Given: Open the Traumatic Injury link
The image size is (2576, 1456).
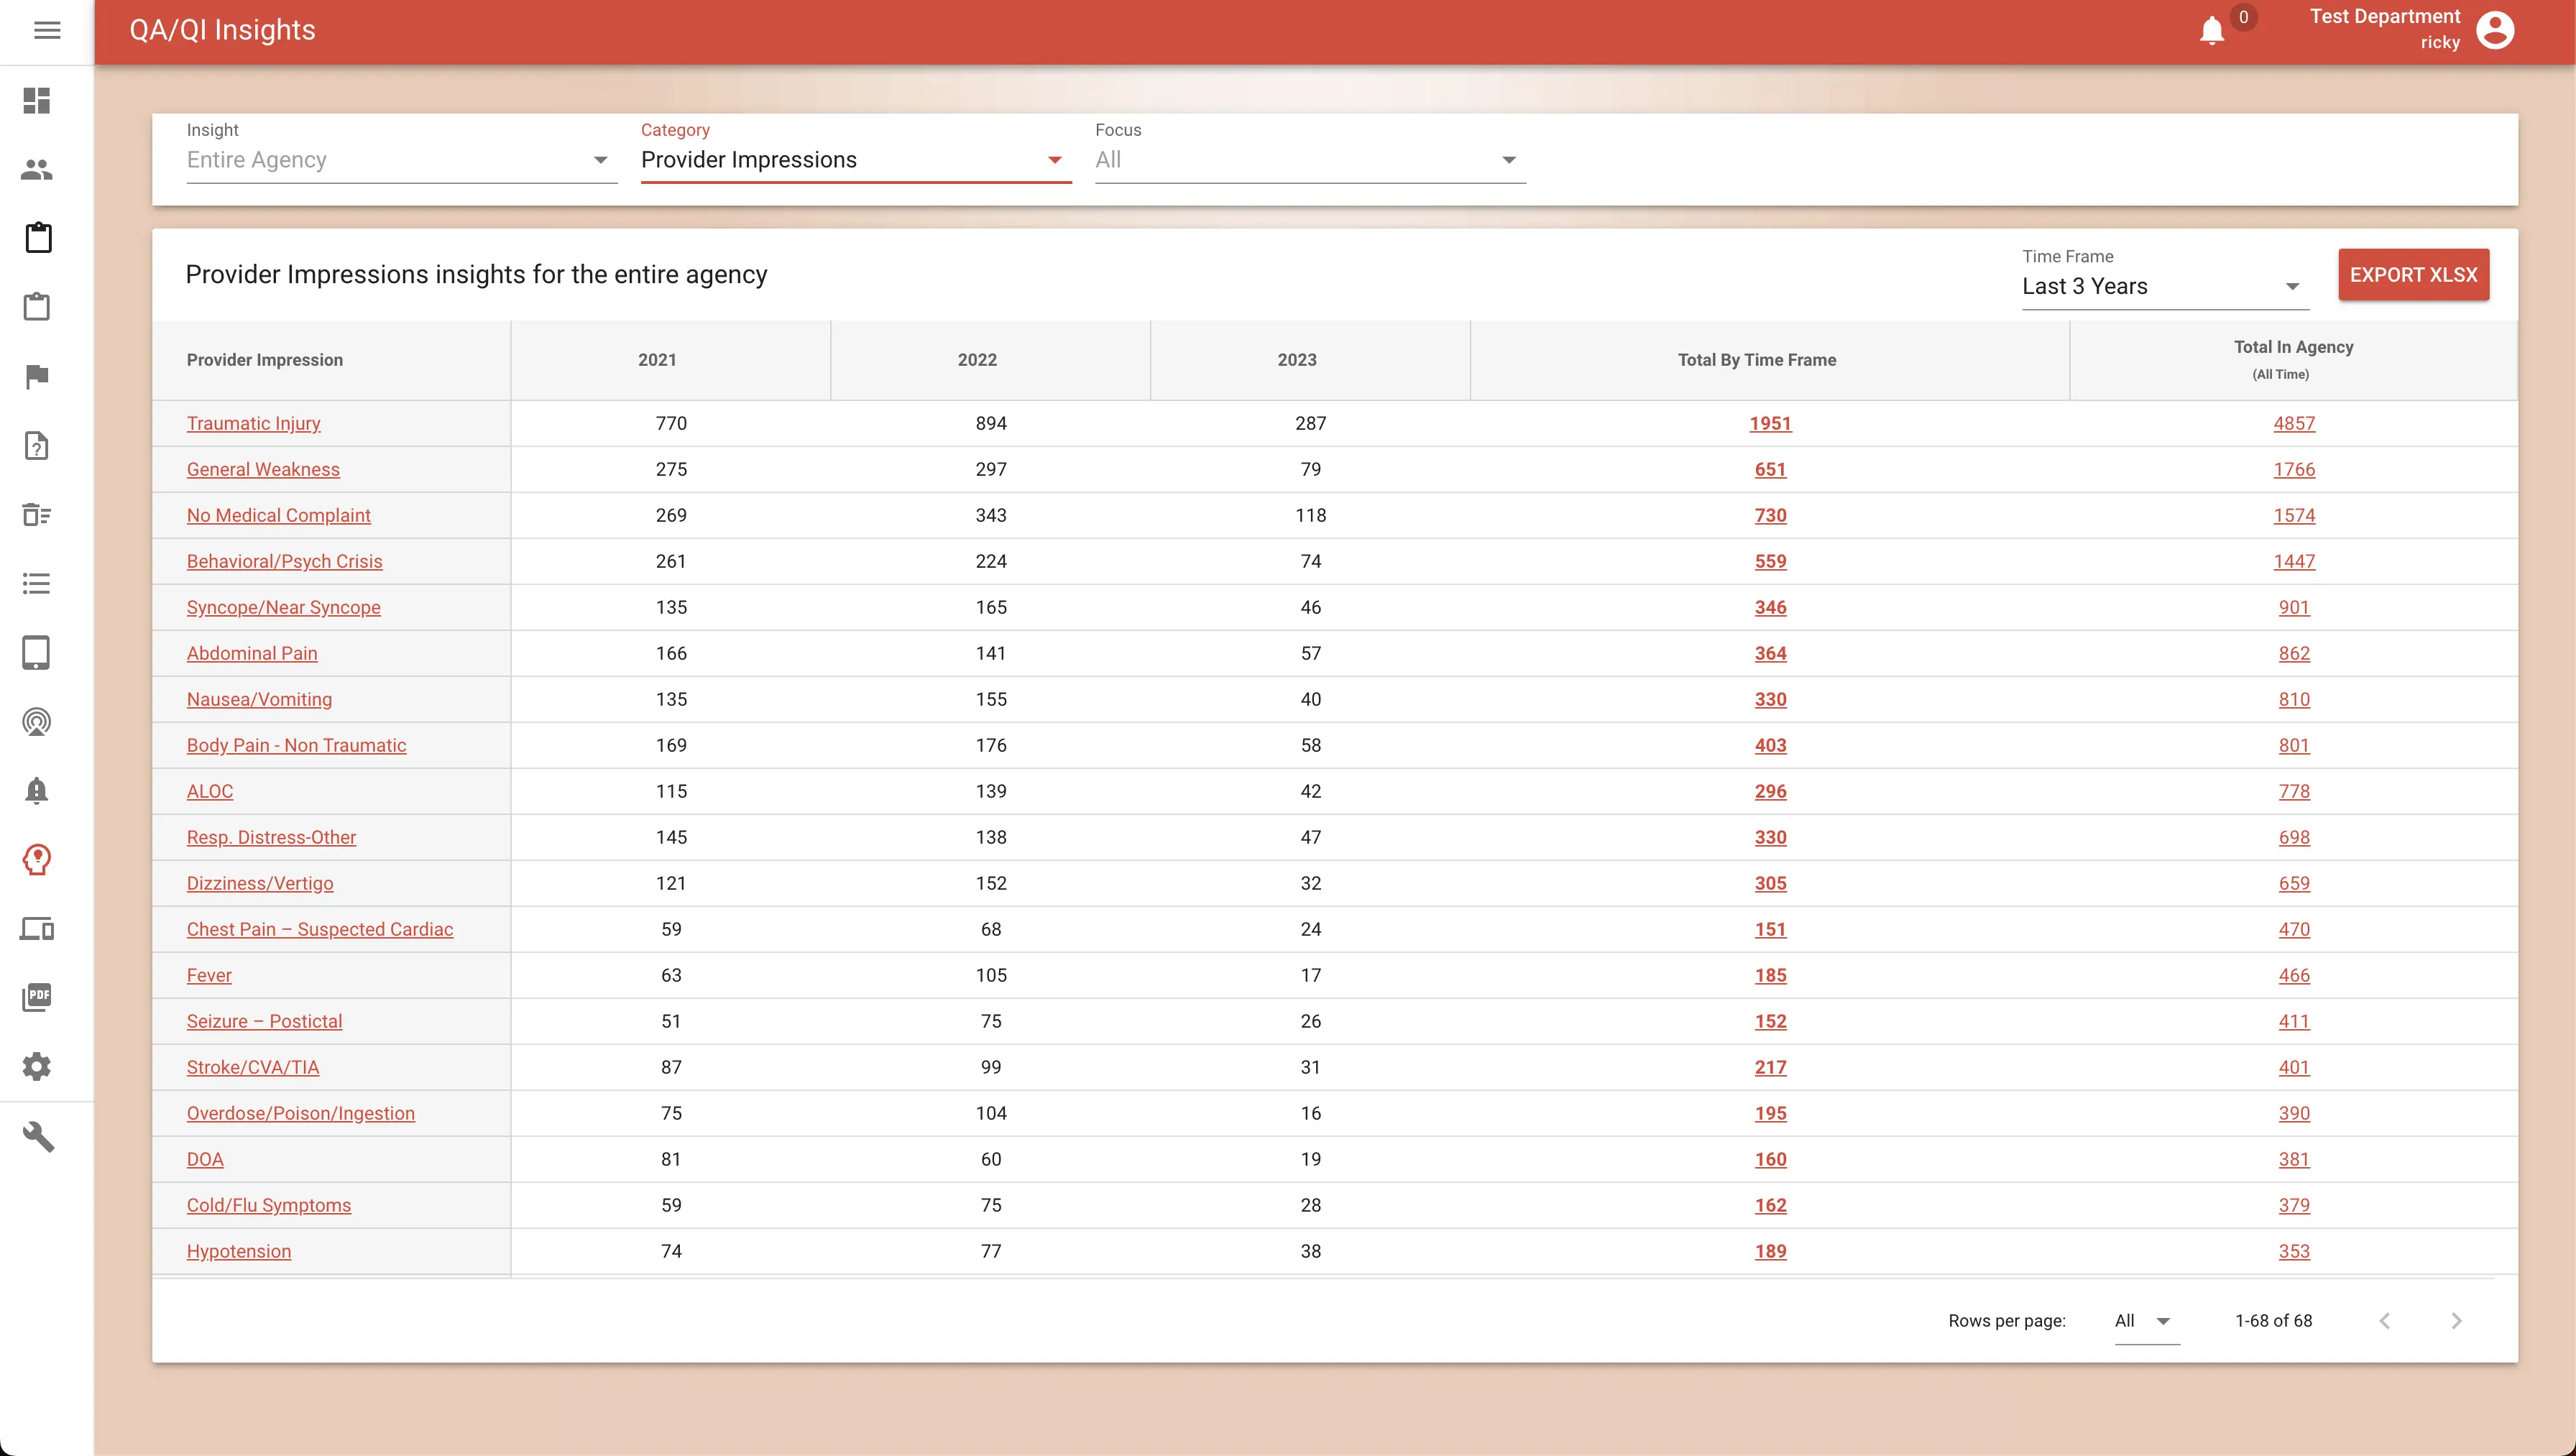Looking at the screenshot, I should point(253,423).
